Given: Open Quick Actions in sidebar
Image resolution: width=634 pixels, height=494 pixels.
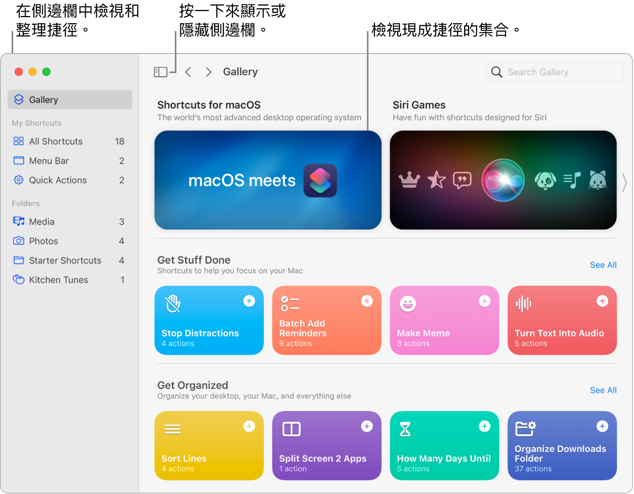Looking at the screenshot, I should pyautogui.click(x=70, y=180).
